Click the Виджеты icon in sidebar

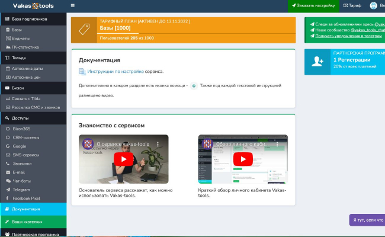[8, 39]
